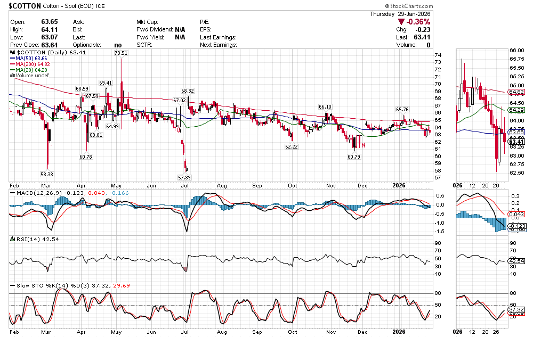Click the red down-arrow next to -0.36%
Viewport: 533px width, 337px height.
click(x=401, y=22)
